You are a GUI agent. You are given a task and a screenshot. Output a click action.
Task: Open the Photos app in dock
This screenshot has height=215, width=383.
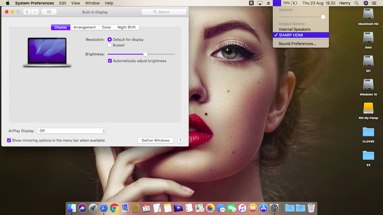(210, 208)
